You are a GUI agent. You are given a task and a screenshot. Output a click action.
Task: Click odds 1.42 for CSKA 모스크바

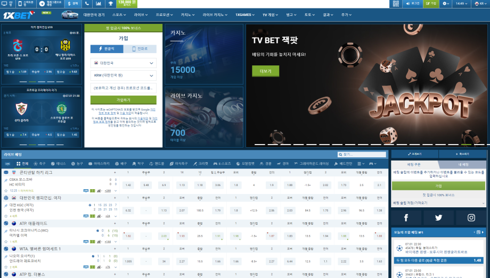coord(128,185)
